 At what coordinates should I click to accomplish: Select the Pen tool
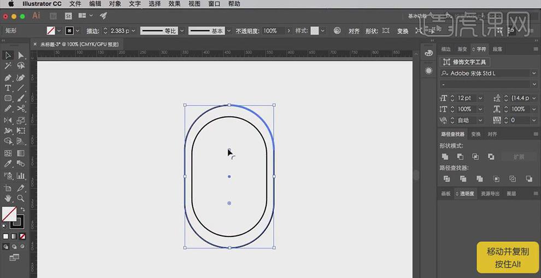(x=8, y=77)
